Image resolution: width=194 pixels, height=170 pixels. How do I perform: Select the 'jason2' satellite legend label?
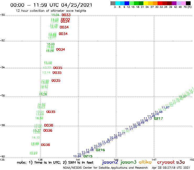(110, 162)
